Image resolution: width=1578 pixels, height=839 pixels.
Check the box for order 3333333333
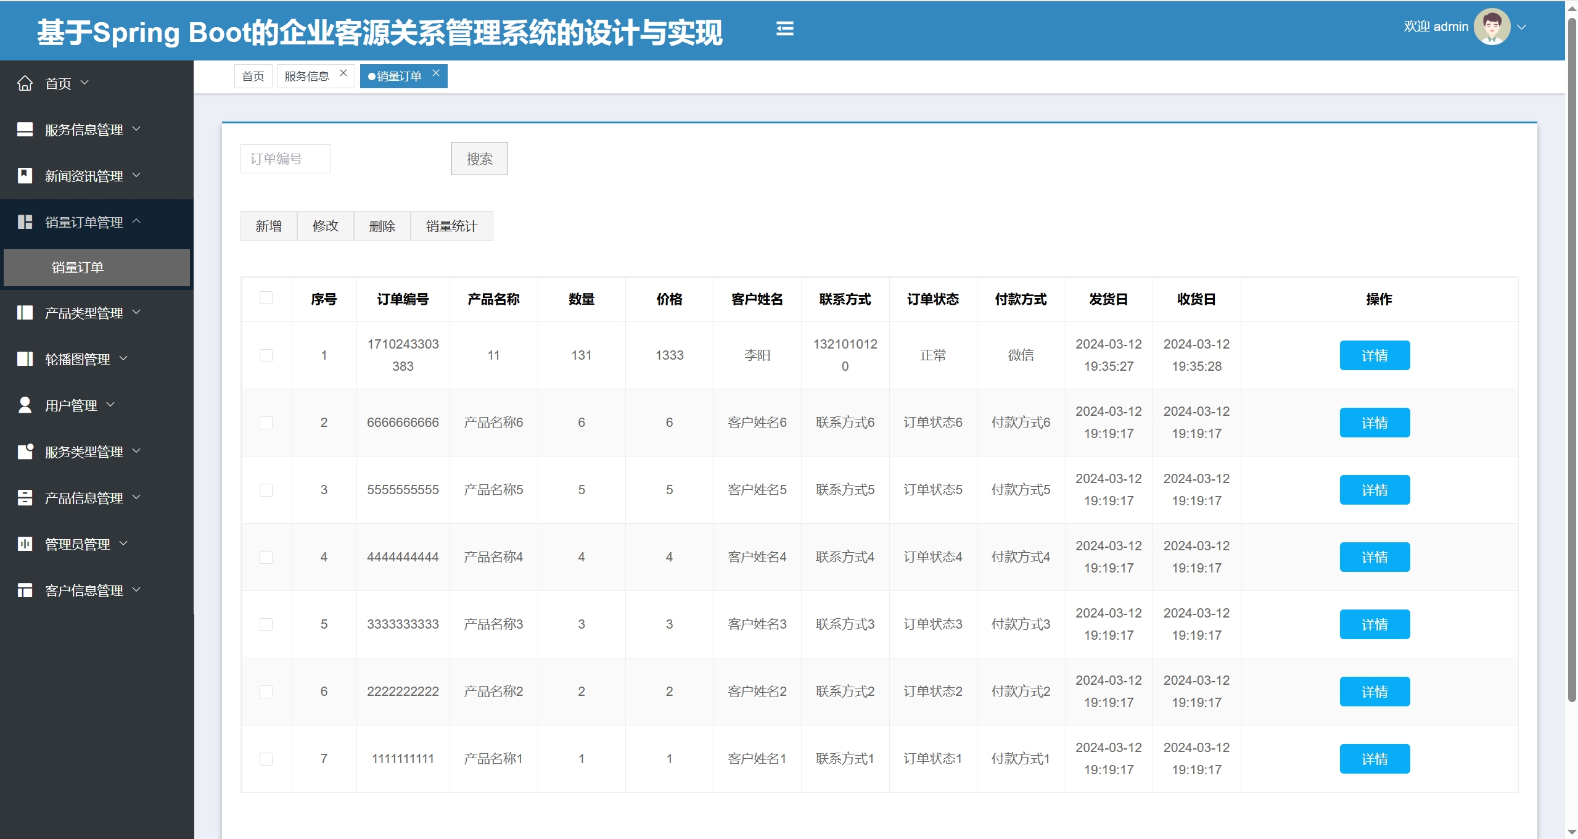(x=266, y=624)
